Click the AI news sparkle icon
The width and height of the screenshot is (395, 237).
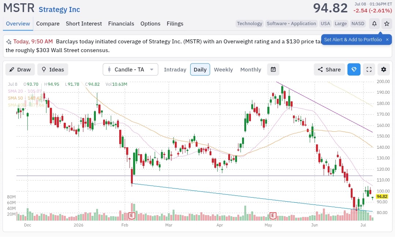(9, 42)
